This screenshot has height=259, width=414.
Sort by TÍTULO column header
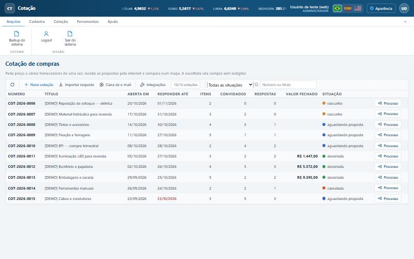click(x=51, y=94)
